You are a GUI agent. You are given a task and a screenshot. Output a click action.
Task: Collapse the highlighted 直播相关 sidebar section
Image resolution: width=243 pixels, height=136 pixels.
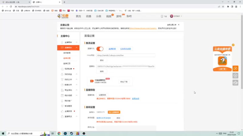77,47
